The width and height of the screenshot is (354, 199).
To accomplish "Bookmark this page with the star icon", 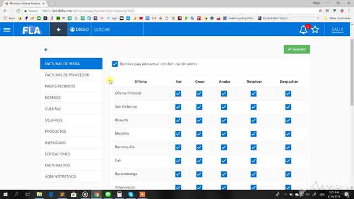I will point(320,11).
